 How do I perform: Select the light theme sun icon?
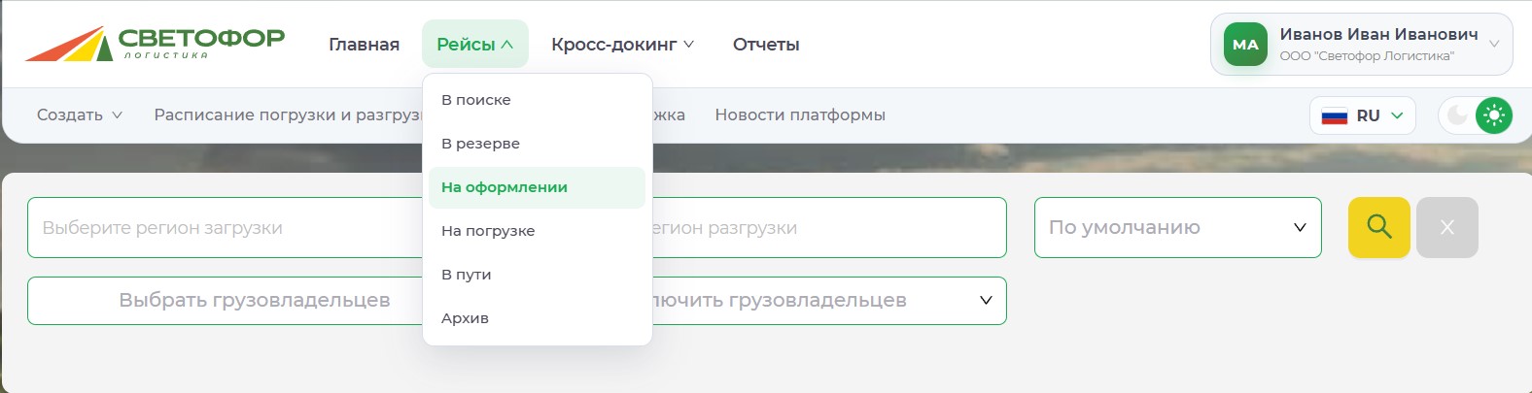tap(1494, 115)
